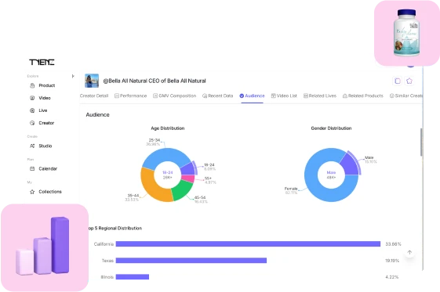This screenshot has width=440, height=292.
Task: Click the 19.19% Texas value
Action: pos(392,261)
